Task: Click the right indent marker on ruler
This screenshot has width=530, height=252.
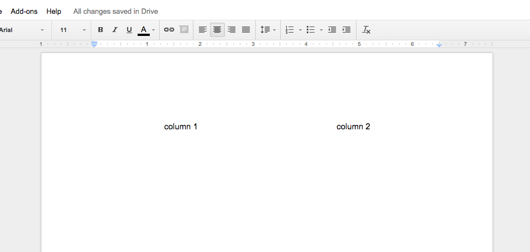Action: point(439,45)
